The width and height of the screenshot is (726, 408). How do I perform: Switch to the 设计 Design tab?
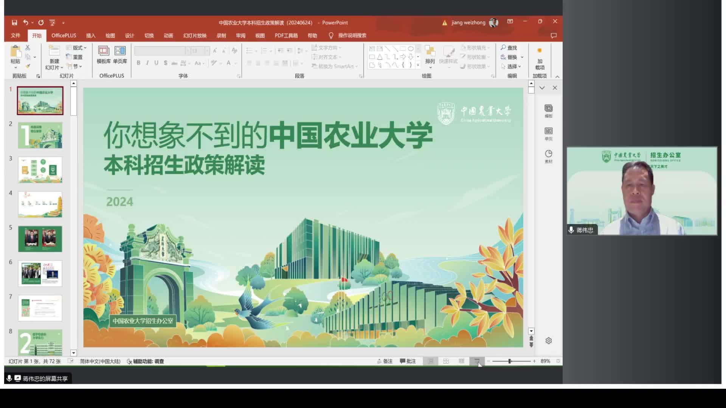pyautogui.click(x=130, y=36)
